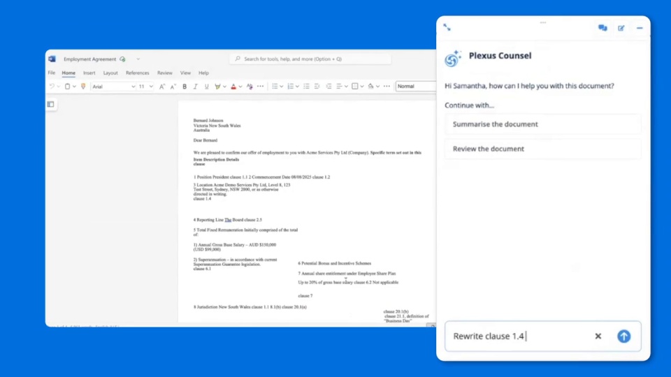Click the cloud saved status icon
Screen dimensions: 671x377
pos(122,59)
